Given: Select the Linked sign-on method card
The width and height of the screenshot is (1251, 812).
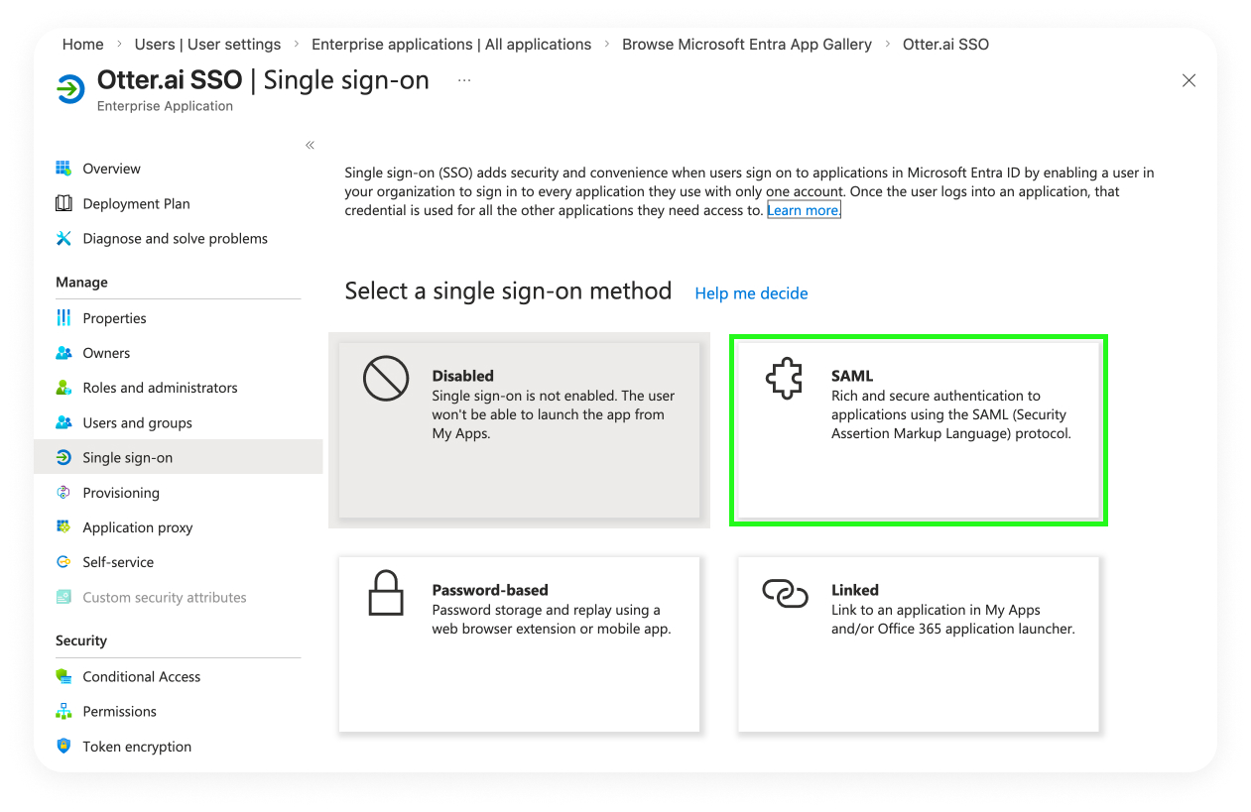Looking at the screenshot, I should tap(918, 643).
